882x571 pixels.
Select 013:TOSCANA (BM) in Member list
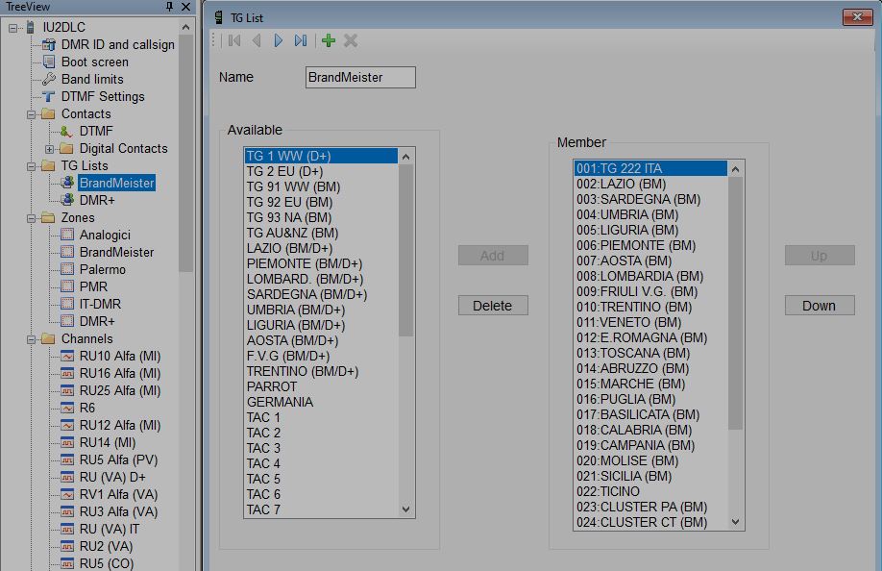pyautogui.click(x=650, y=353)
